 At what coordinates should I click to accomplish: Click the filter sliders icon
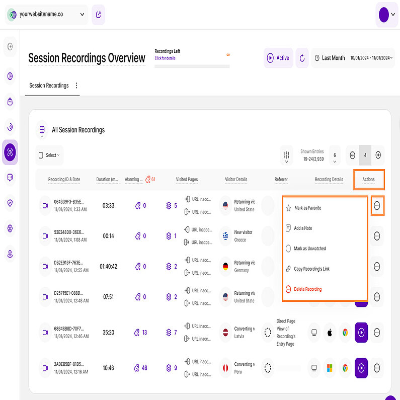(287, 155)
